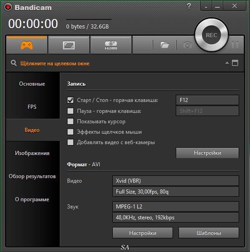Click the magnifier search icon
This screenshot has width=250, height=252.
coord(14,63)
